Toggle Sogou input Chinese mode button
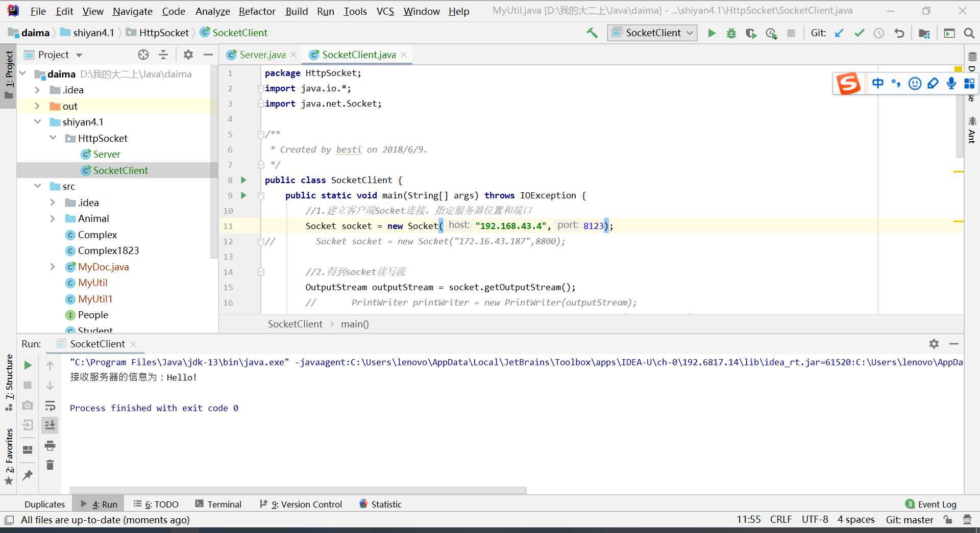980x533 pixels. (x=878, y=83)
